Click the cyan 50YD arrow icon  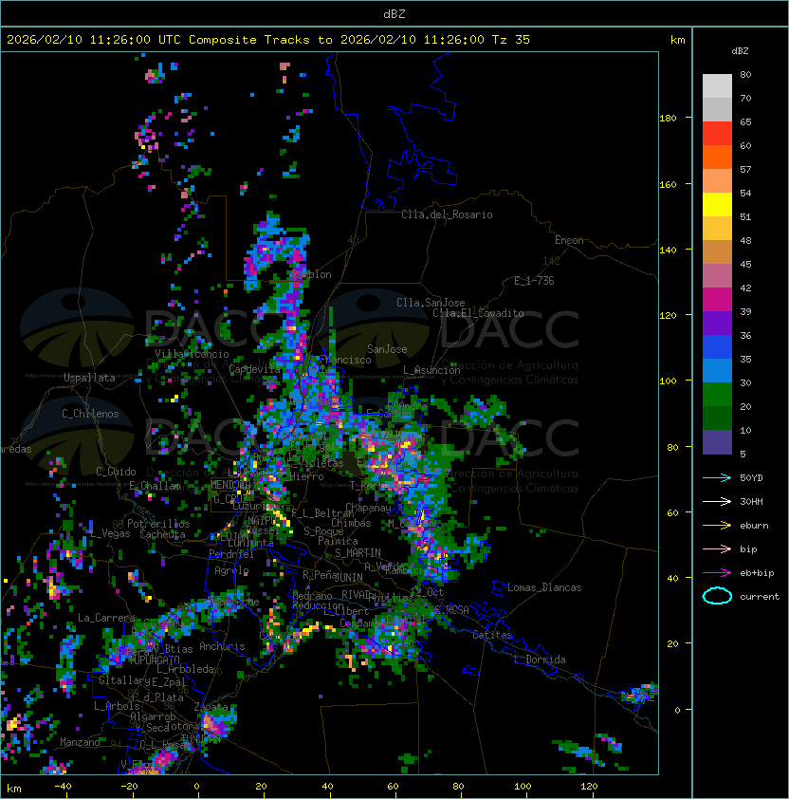[x=717, y=478]
